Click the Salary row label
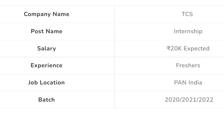This screenshot has width=224, height=115. pos(47,49)
